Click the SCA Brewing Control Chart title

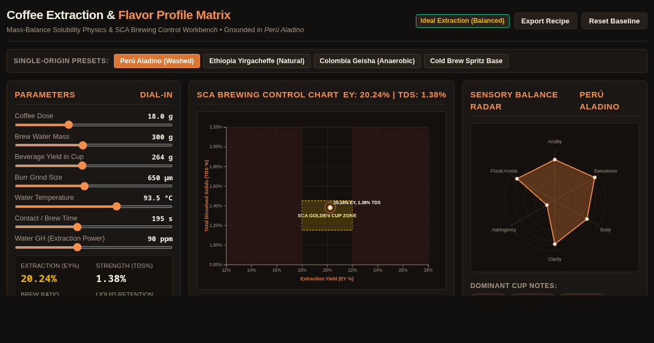(x=268, y=95)
